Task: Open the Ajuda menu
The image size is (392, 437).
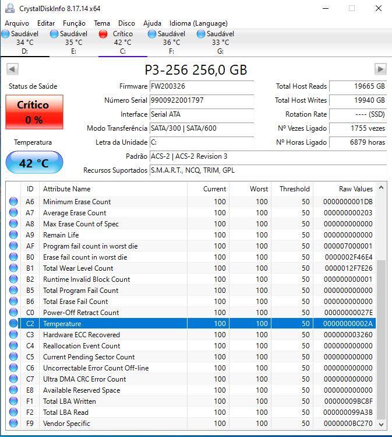Action: pos(152,23)
